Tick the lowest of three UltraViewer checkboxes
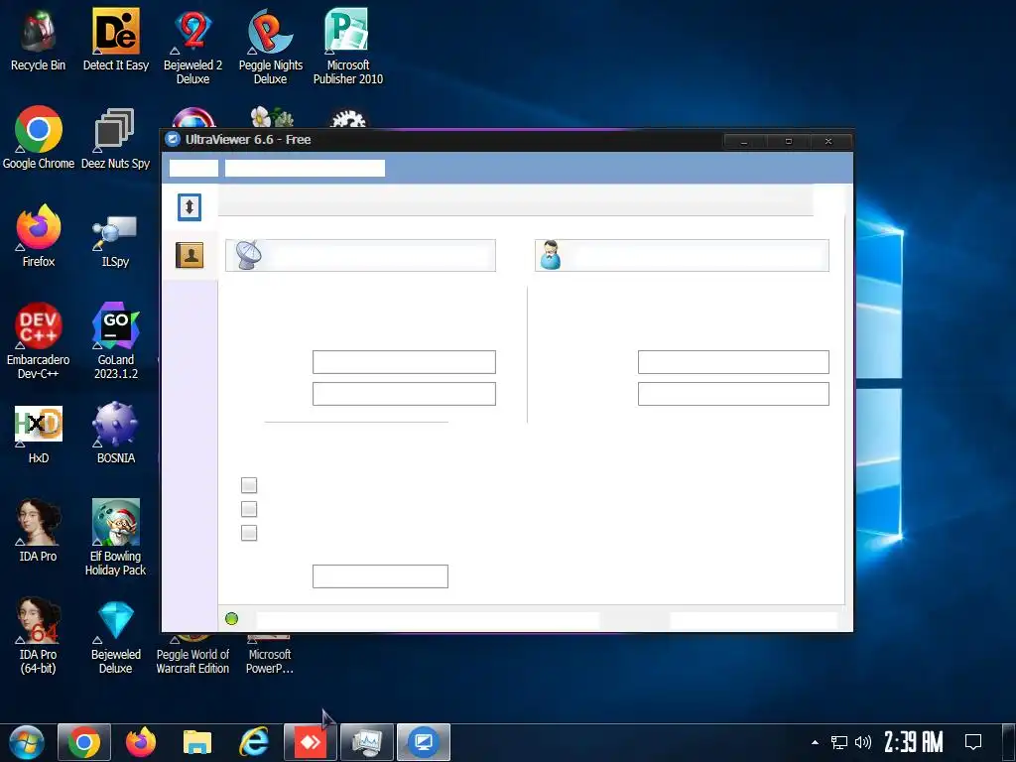The width and height of the screenshot is (1016, 762). click(x=249, y=533)
